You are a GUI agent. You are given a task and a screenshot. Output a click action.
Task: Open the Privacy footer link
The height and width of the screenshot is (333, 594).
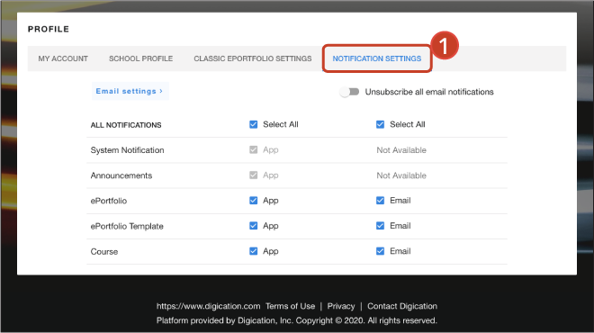pos(341,306)
